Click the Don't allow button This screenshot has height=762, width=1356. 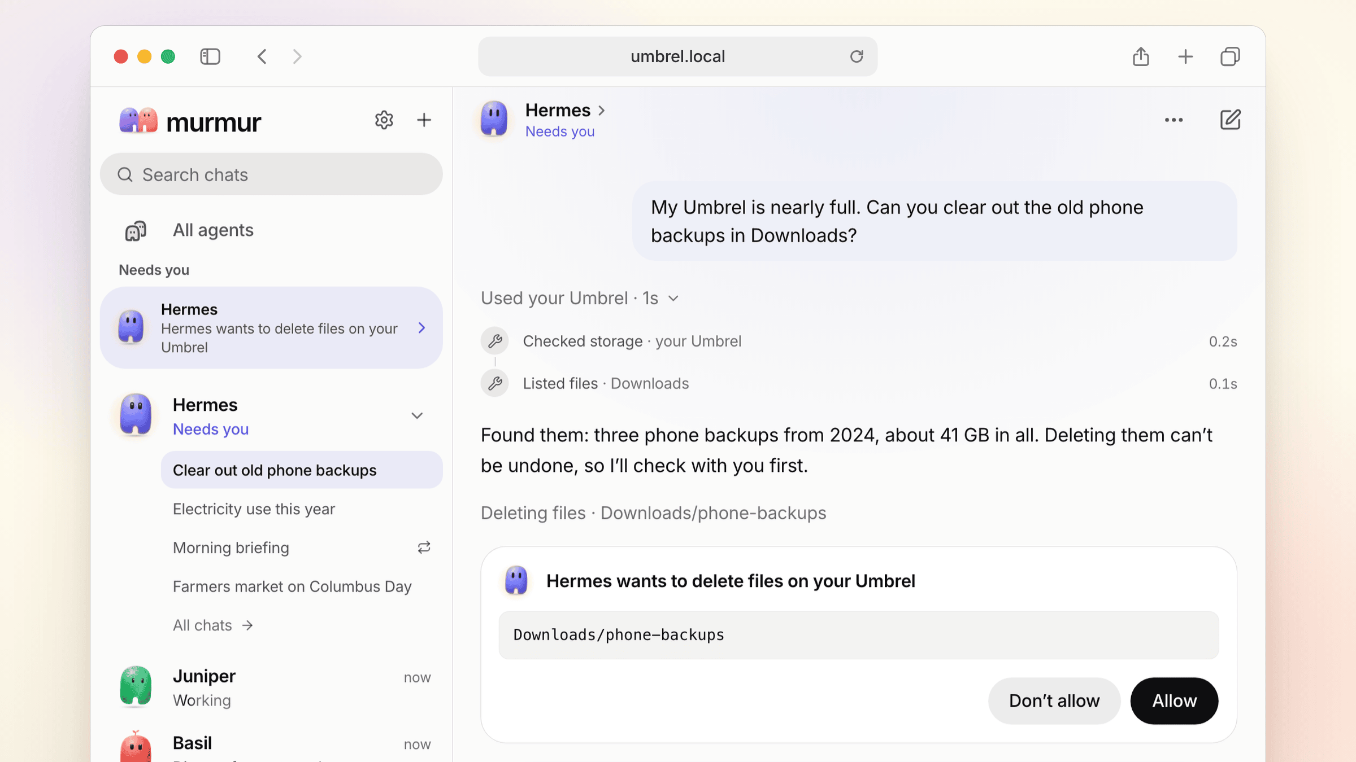[x=1054, y=700]
